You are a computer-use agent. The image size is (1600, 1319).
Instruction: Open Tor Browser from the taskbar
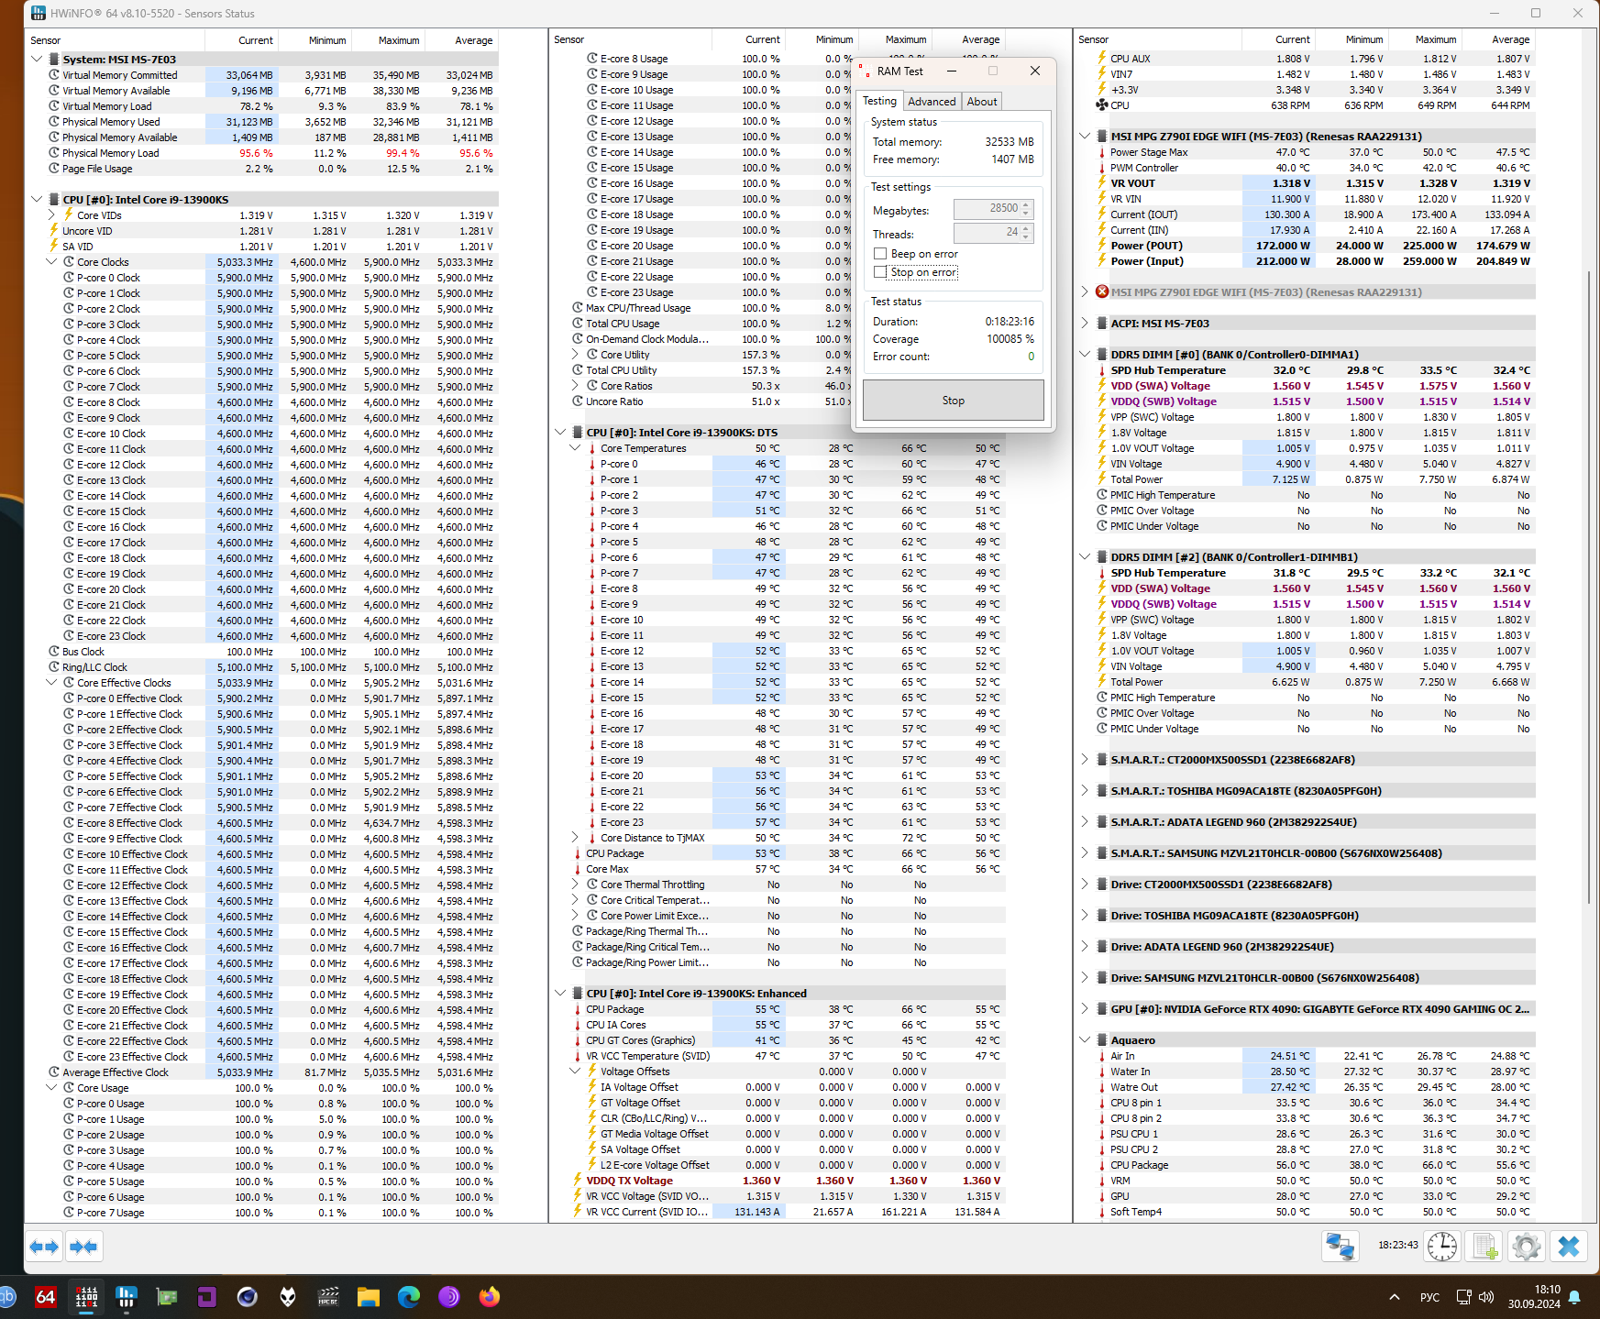(x=449, y=1297)
